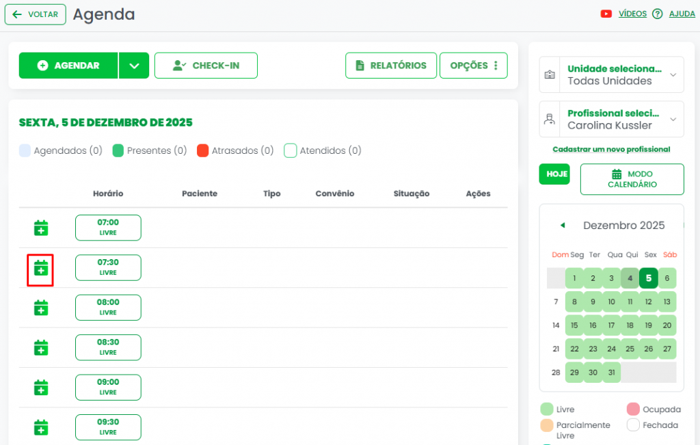Expand the Agendar dropdown arrow
700x445 pixels.
pos(134,66)
